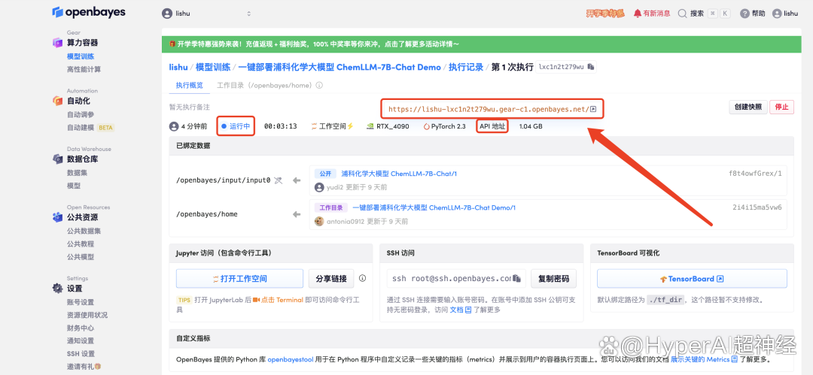The image size is (813, 375).
Task: Open the openbayestool library link
Action: pos(291,359)
